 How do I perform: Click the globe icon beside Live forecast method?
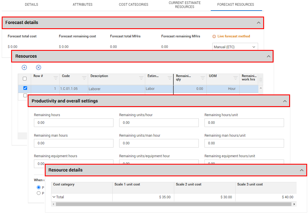tap(214, 37)
